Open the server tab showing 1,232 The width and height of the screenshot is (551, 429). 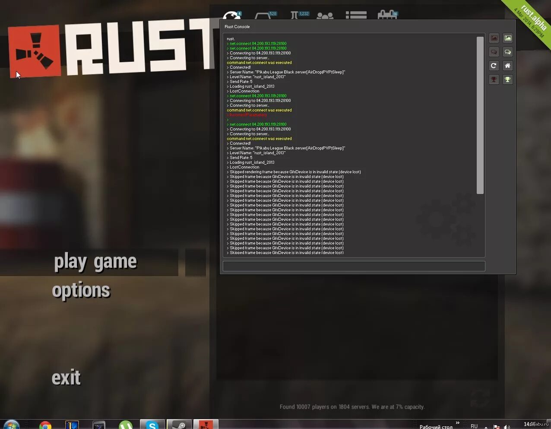click(x=299, y=16)
